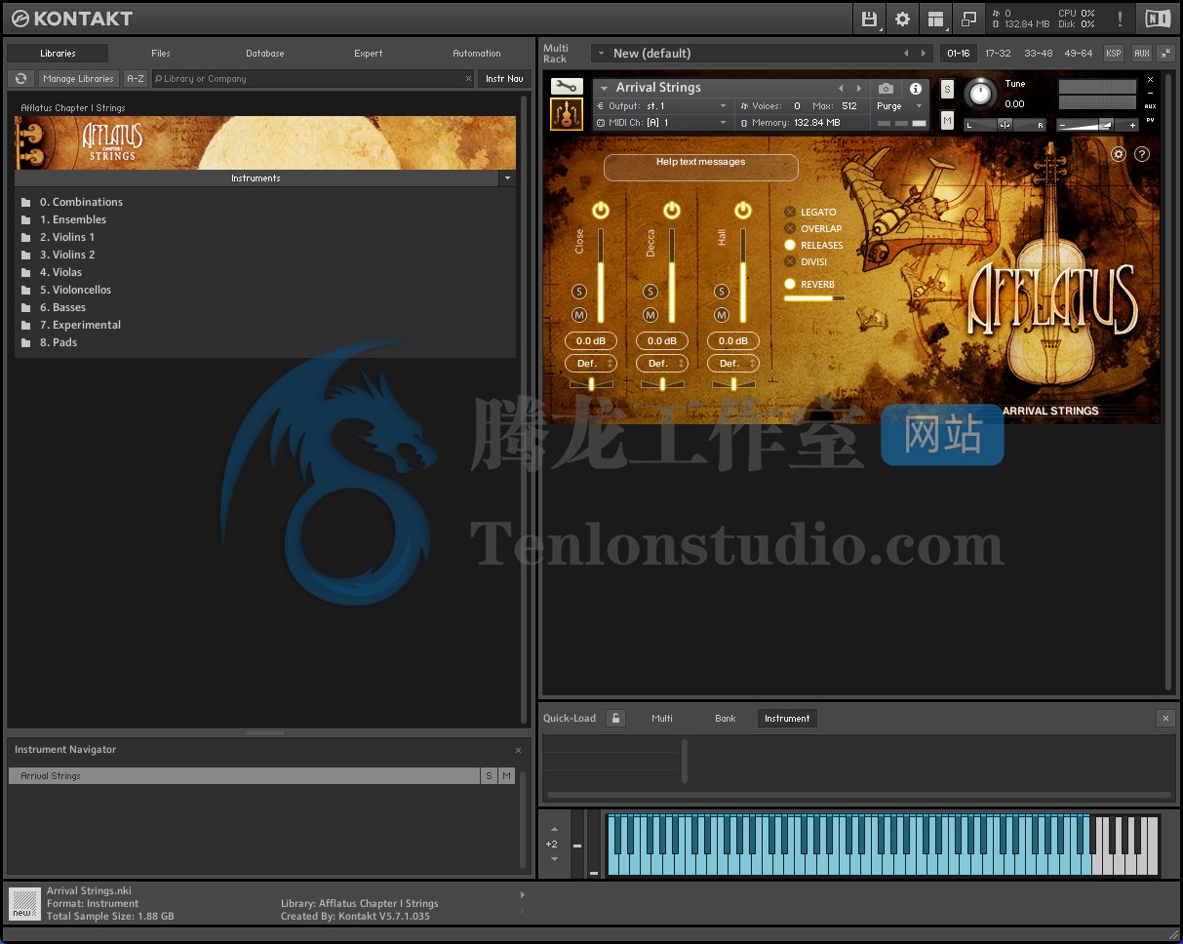The height and width of the screenshot is (944, 1183).
Task: Show the KSP script panel
Action: [1113, 53]
